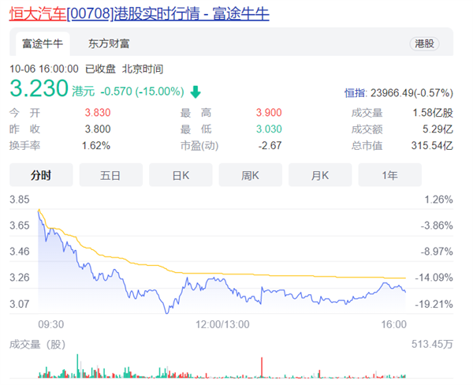The image size is (473, 385).
Task: Click the -14.09% percentage axis label
Action: 434,277
